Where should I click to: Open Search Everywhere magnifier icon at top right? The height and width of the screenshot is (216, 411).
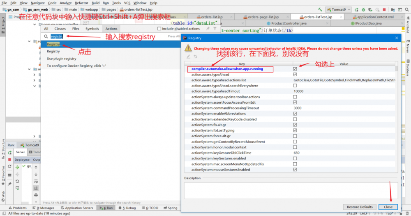pos(407,10)
